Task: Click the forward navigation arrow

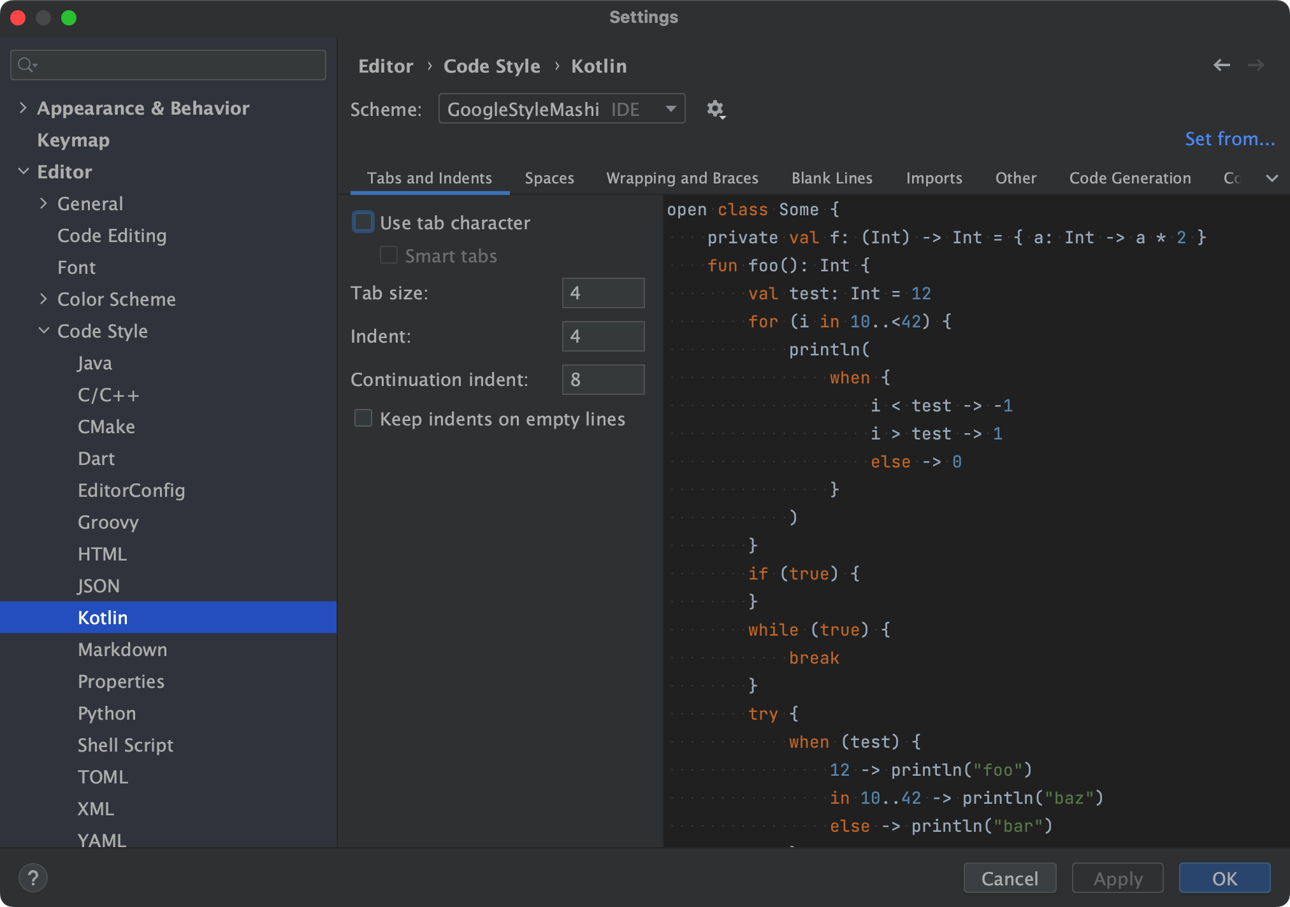Action: point(1256,65)
